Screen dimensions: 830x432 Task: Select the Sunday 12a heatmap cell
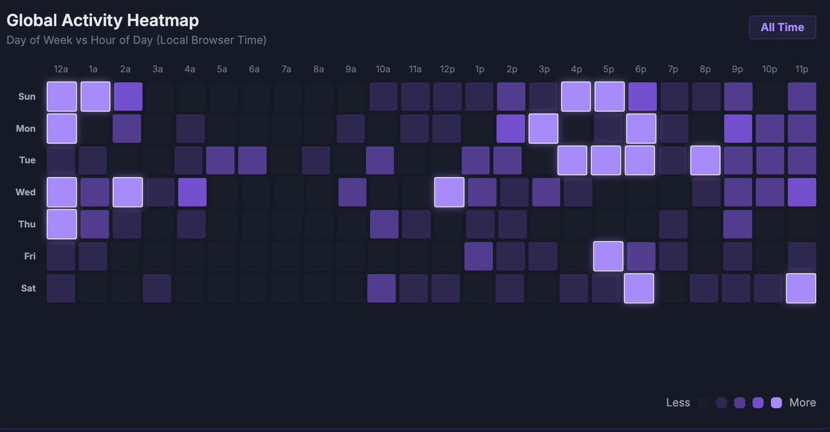pyautogui.click(x=61, y=97)
